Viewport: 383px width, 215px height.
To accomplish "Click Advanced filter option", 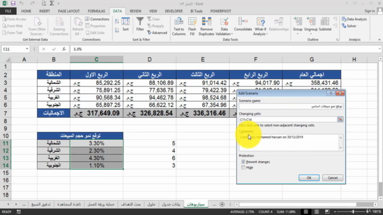I will tap(157, 33).
